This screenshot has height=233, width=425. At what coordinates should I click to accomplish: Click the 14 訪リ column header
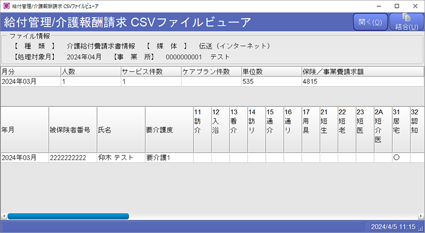click(x=257, y=130)
